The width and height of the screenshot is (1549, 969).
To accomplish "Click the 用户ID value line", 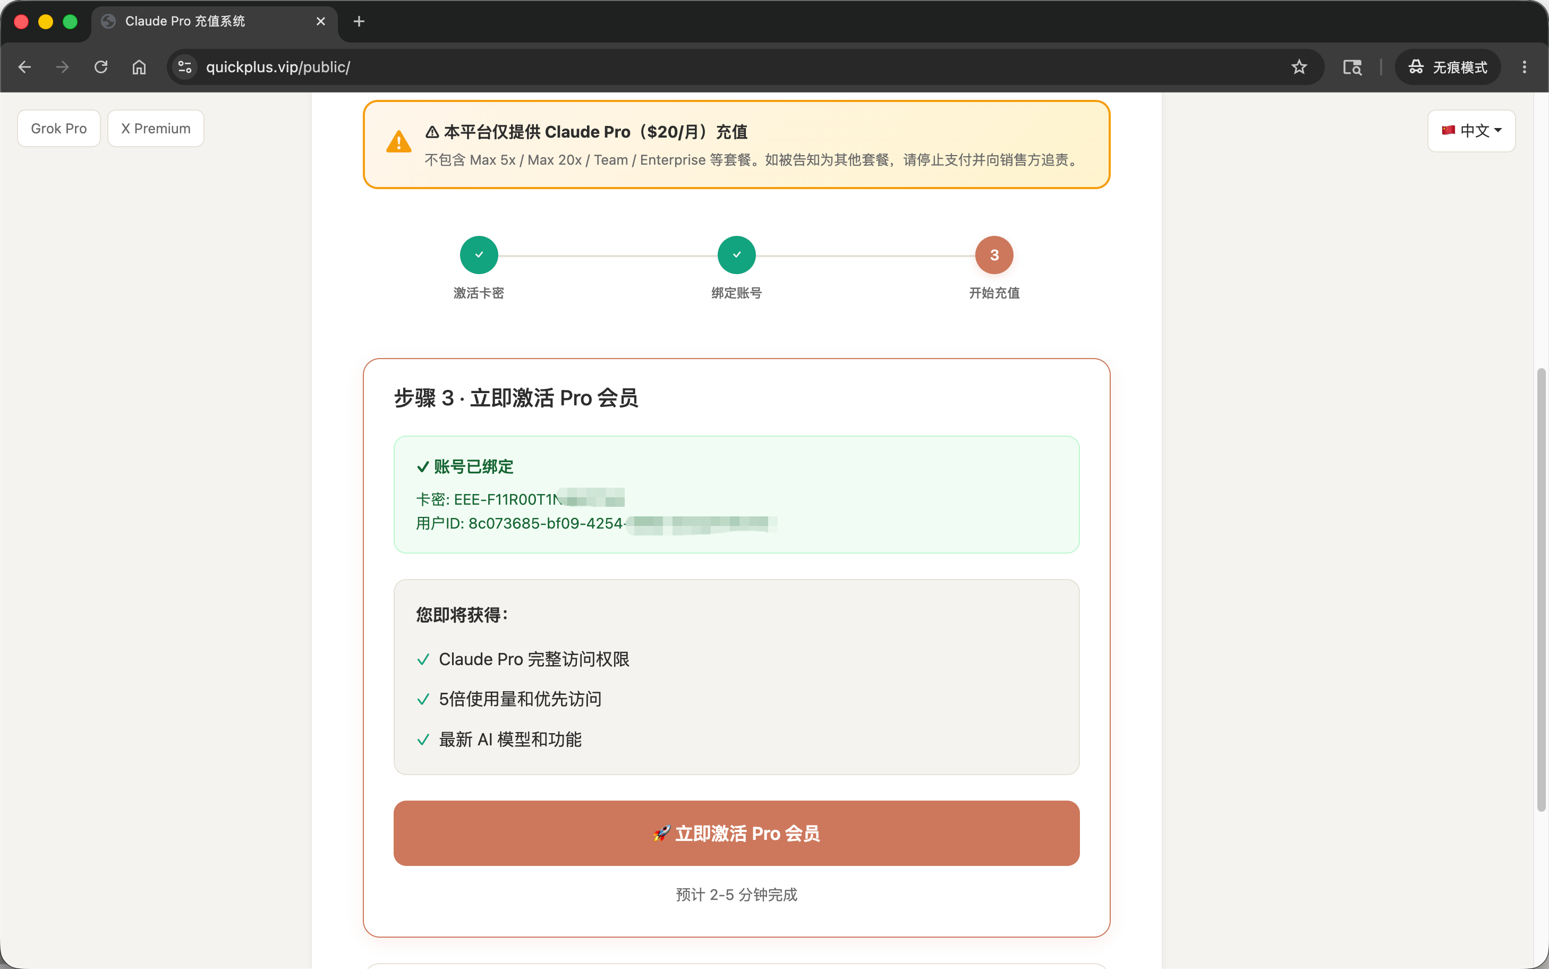I will pos(596,524).
